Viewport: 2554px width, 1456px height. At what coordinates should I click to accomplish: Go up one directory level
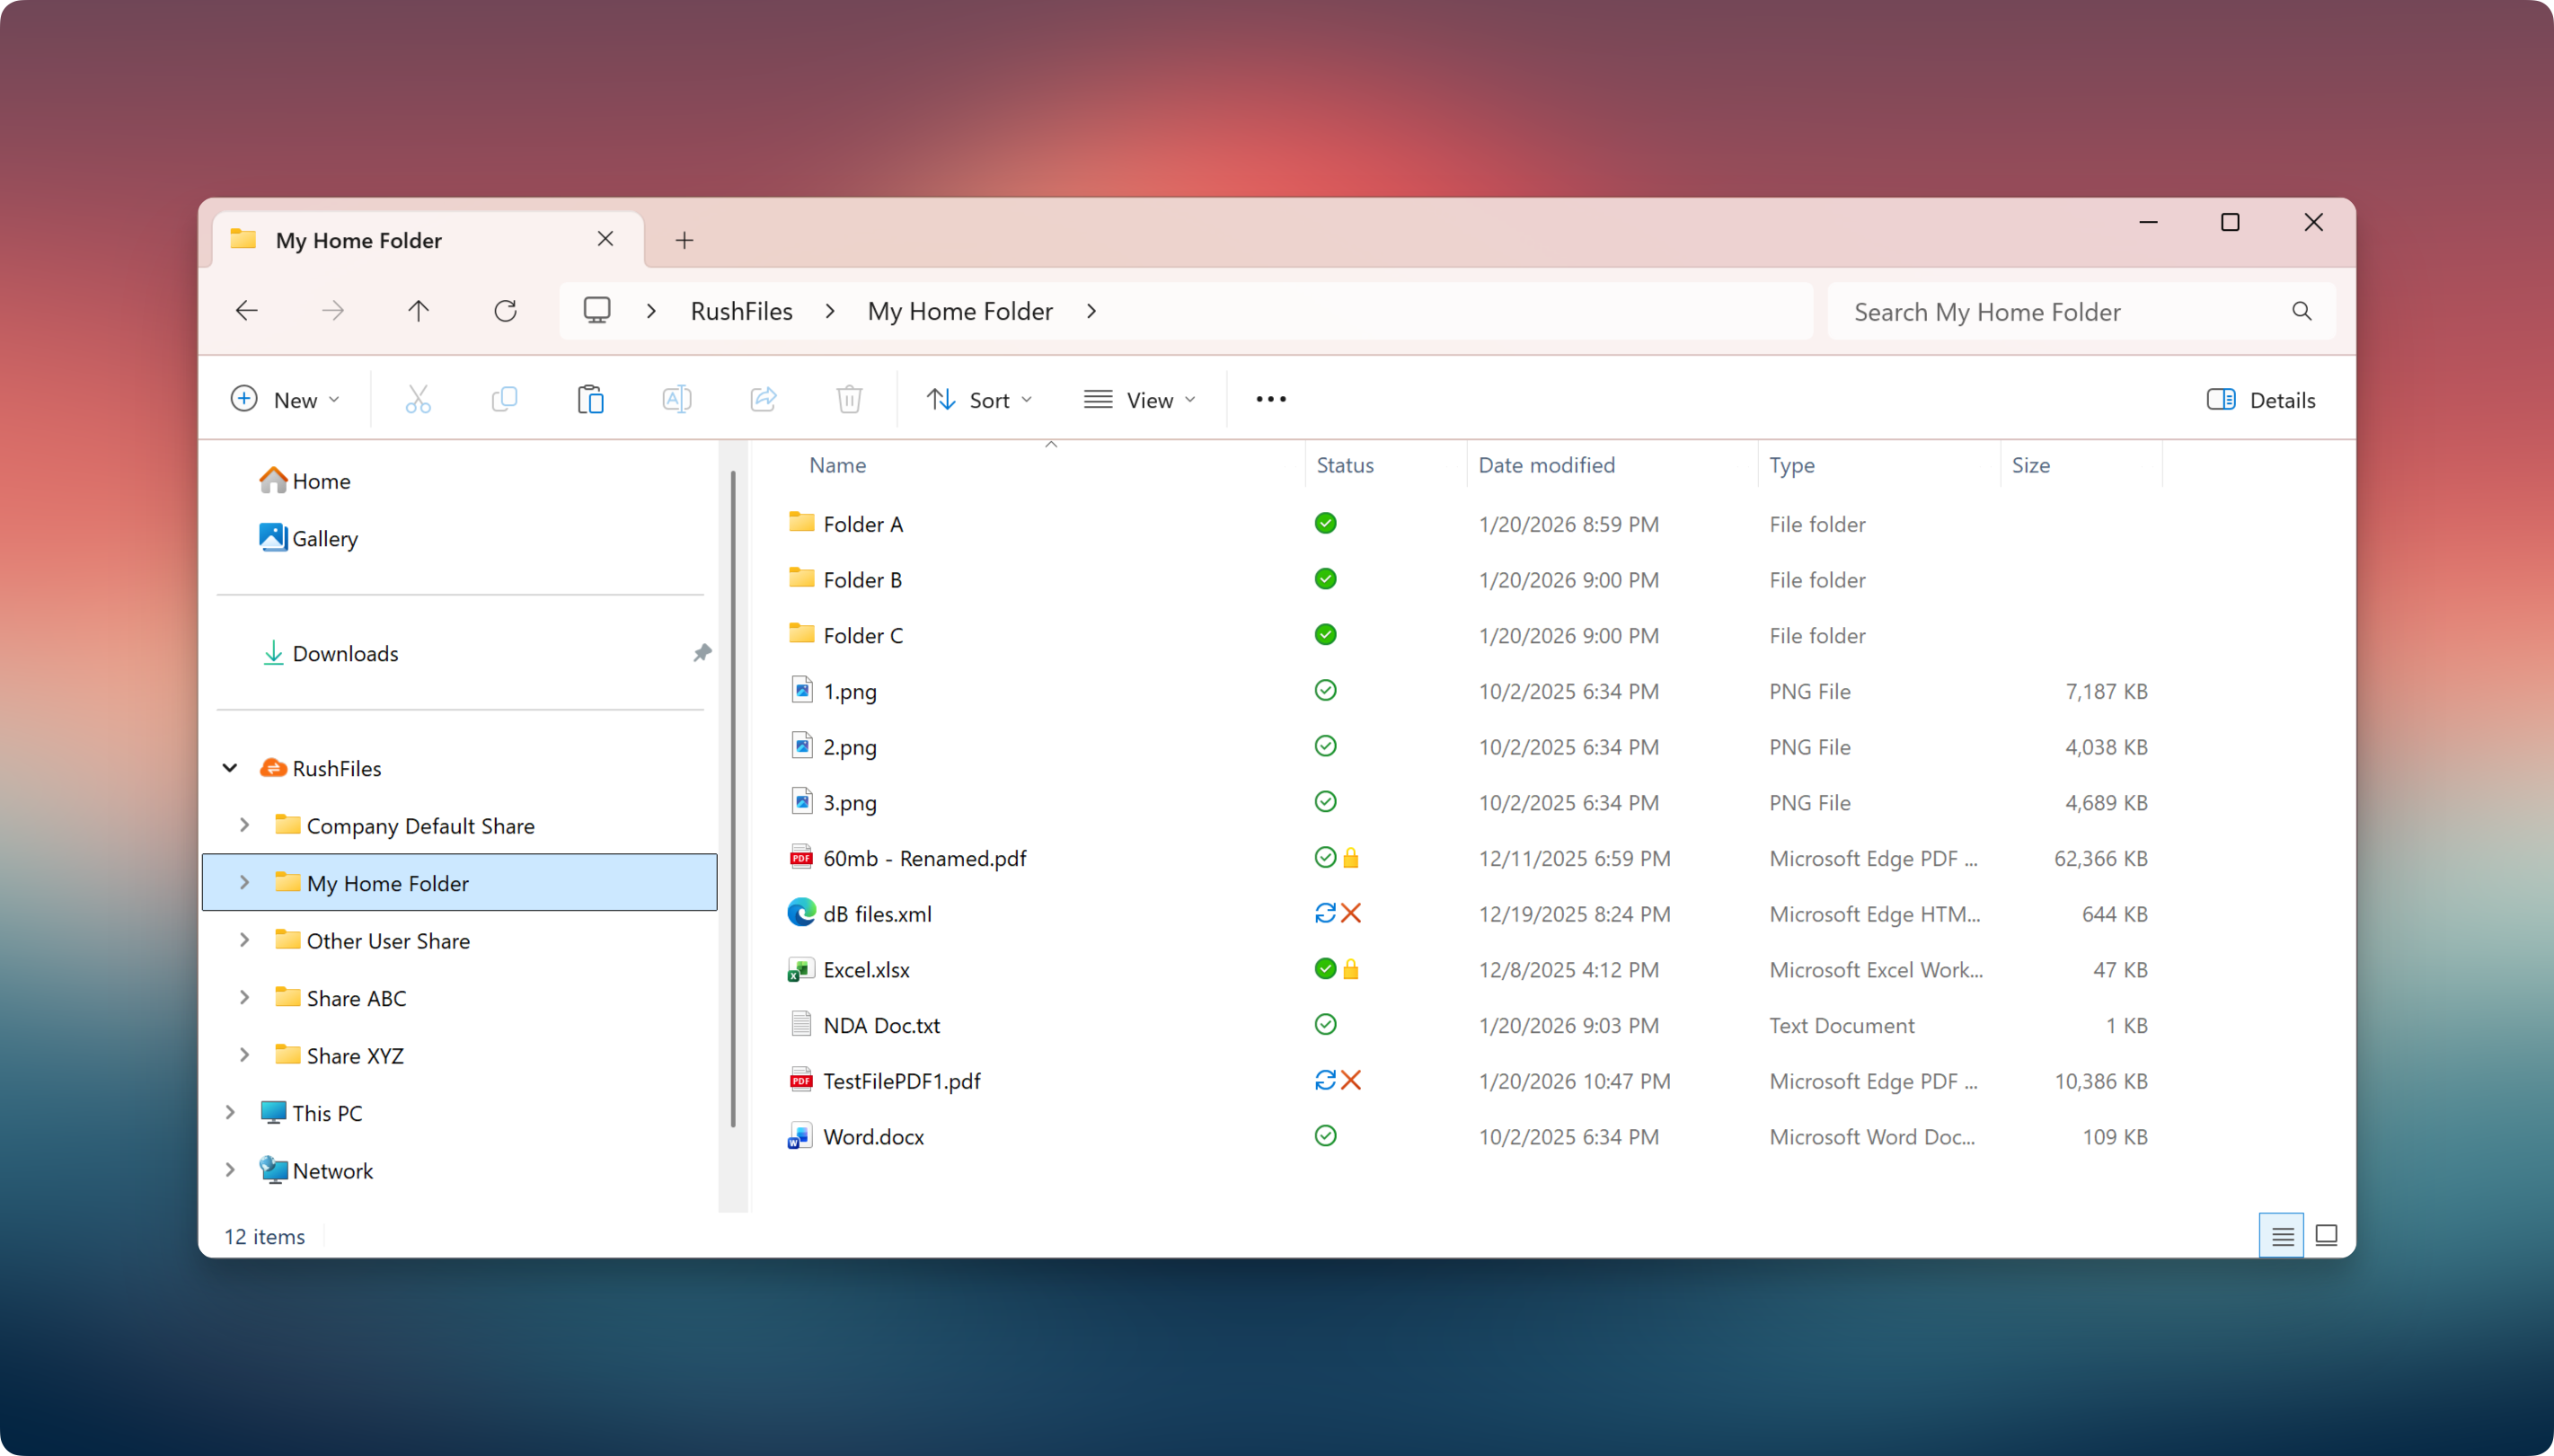(418, 311)
